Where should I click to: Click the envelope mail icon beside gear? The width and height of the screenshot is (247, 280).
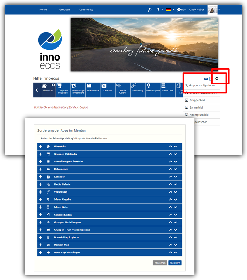point(206,79)
